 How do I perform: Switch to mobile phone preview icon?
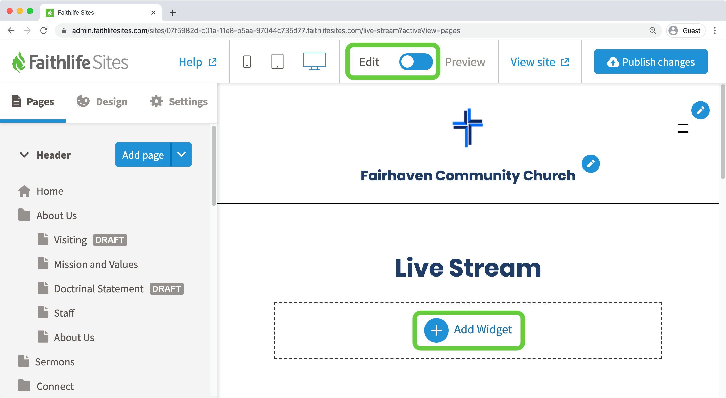point(247,62)
